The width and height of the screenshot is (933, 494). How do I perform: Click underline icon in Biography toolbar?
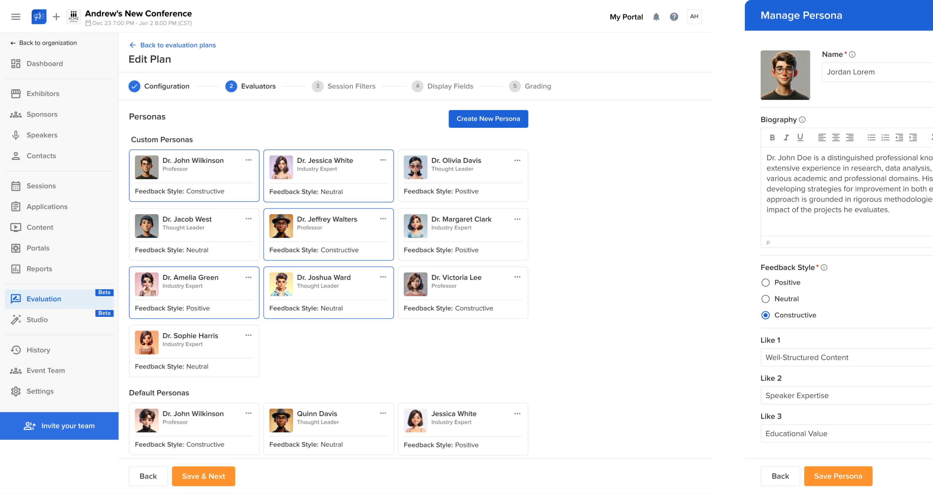tap(800, 137)
